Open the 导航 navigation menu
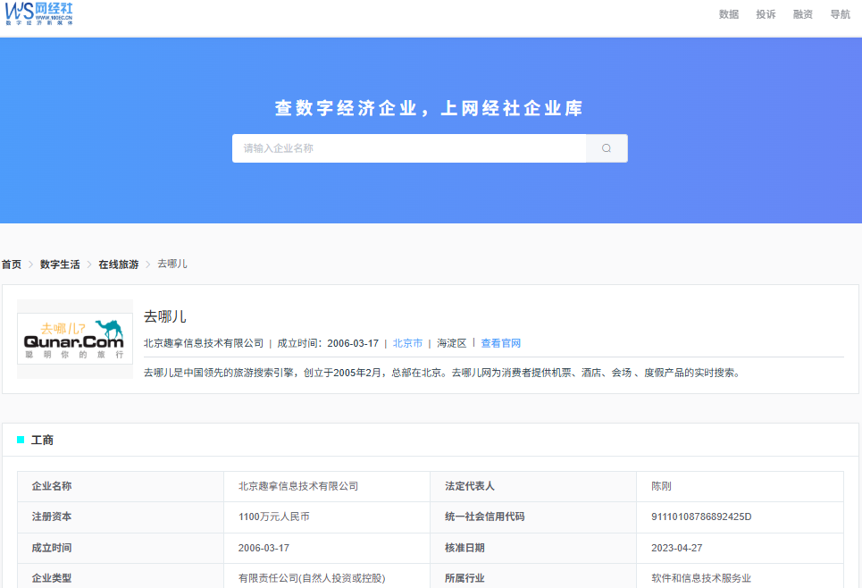This screenshot has width=862, height=588. click(x=840, y=14)
